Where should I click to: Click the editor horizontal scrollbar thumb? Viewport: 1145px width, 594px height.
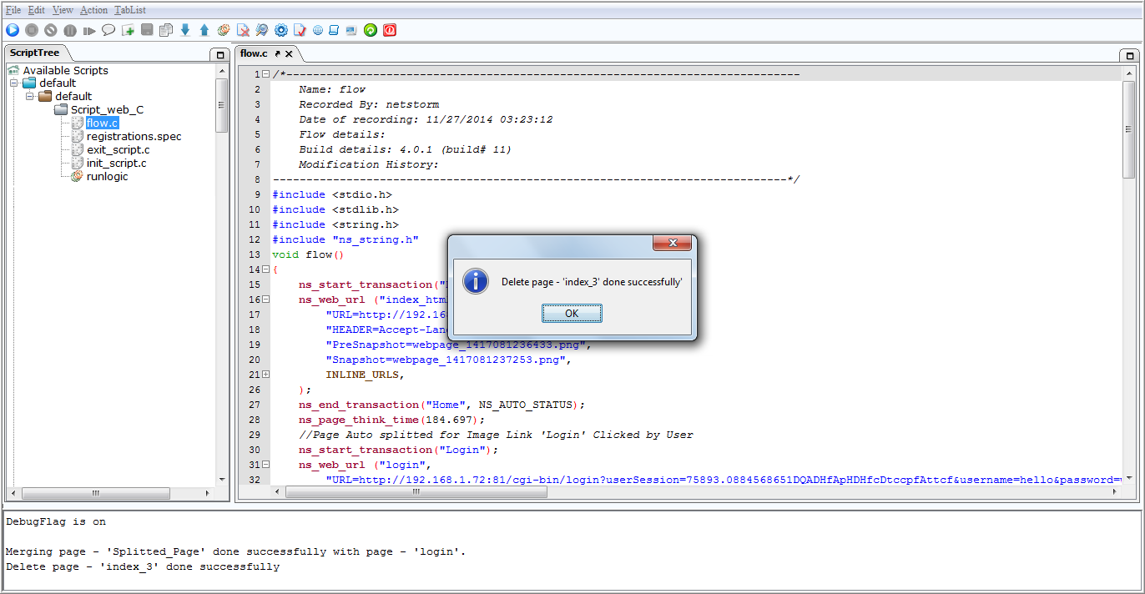pos(416,492)
